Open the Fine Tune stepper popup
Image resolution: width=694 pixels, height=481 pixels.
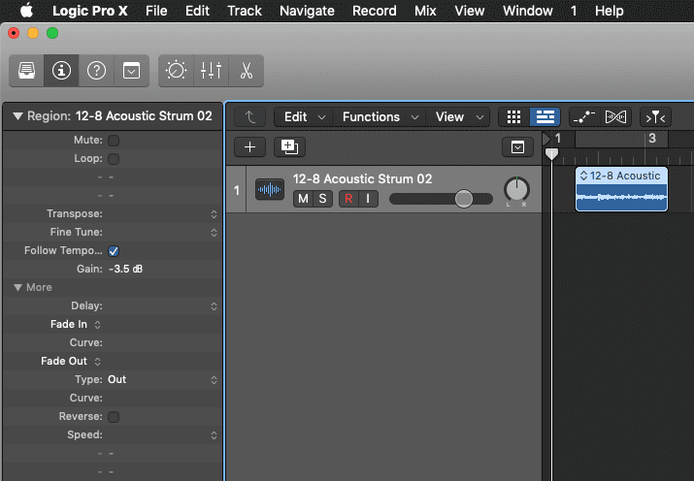(214, 233)
